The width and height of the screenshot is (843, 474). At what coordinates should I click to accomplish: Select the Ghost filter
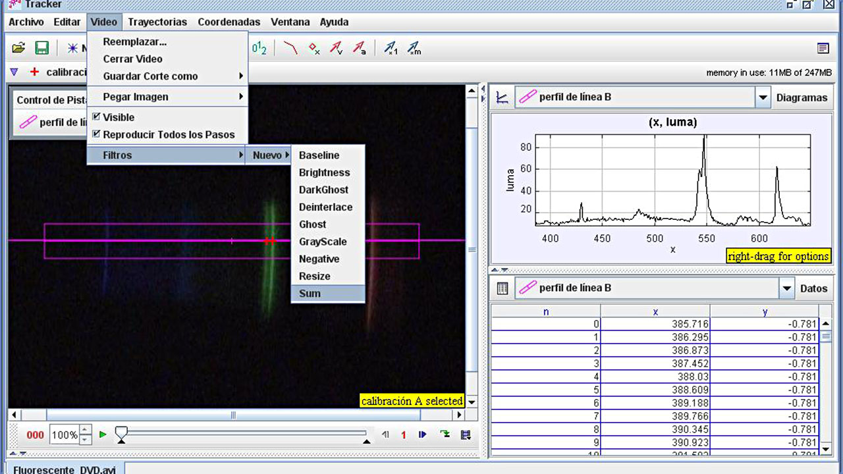[328, 224]
